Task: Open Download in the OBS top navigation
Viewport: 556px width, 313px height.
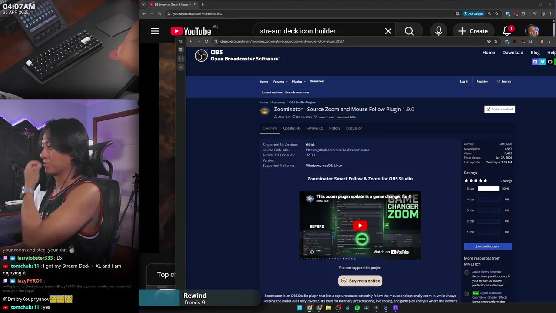Action: tap(513, 53)
